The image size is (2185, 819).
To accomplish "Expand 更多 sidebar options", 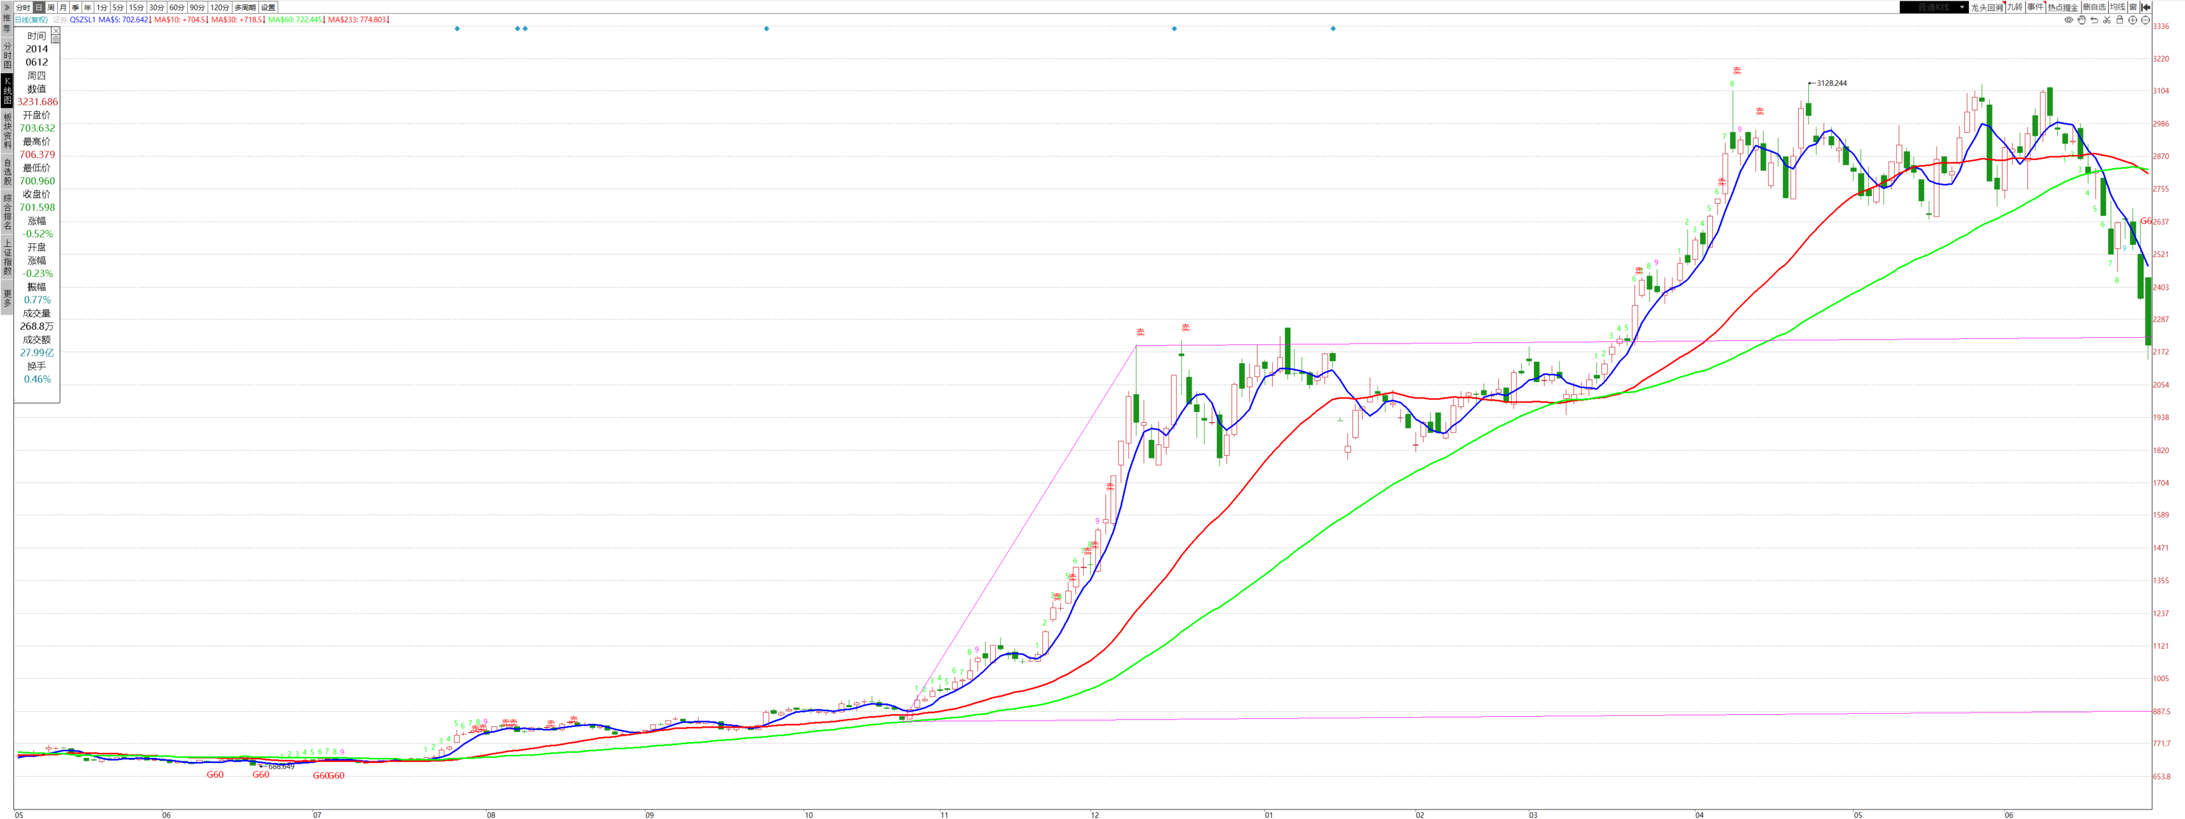I will coord(7,298).
